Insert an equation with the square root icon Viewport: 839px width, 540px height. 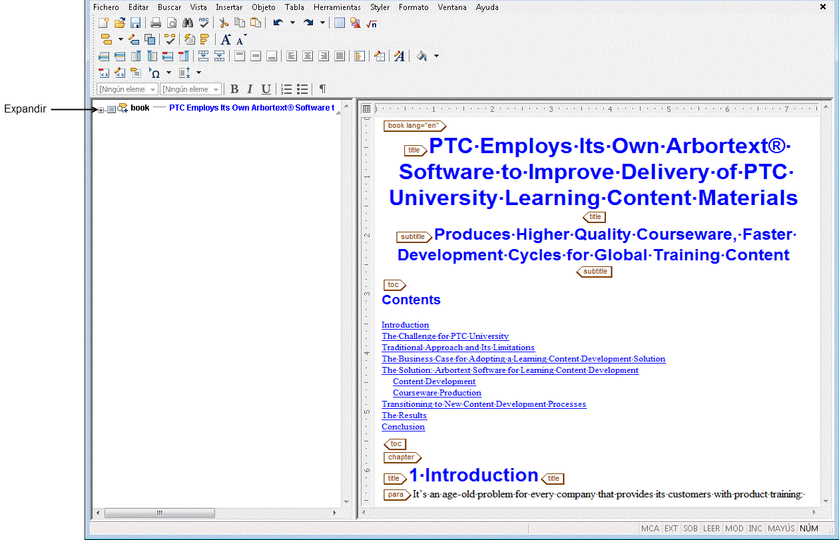click(x=372, y=23)
